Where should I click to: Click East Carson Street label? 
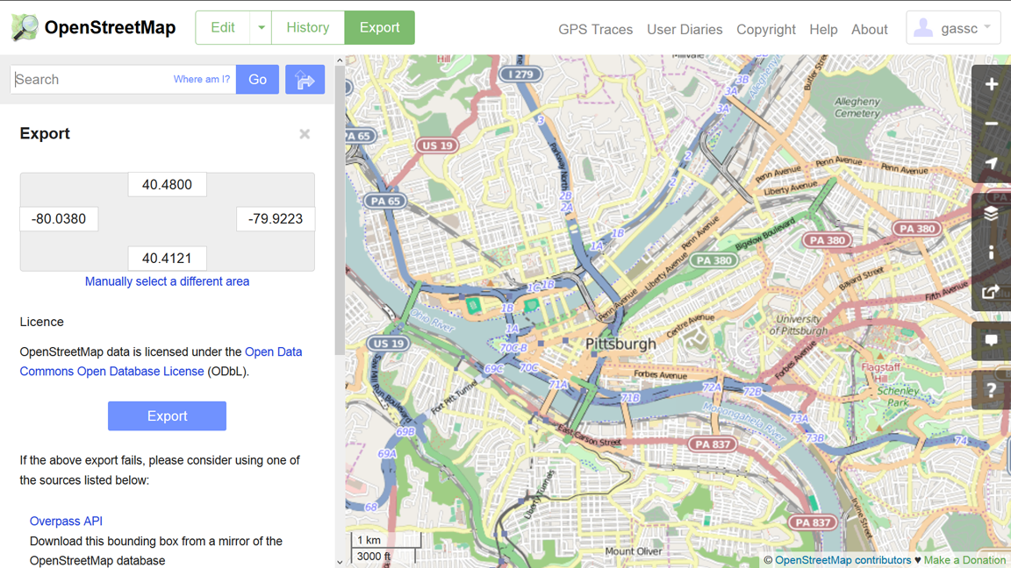(x=589, y=437)
